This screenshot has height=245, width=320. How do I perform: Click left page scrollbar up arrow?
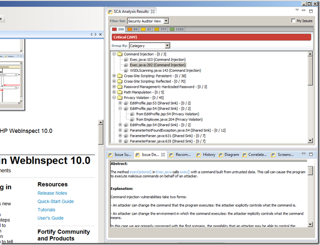pos(100,122)
